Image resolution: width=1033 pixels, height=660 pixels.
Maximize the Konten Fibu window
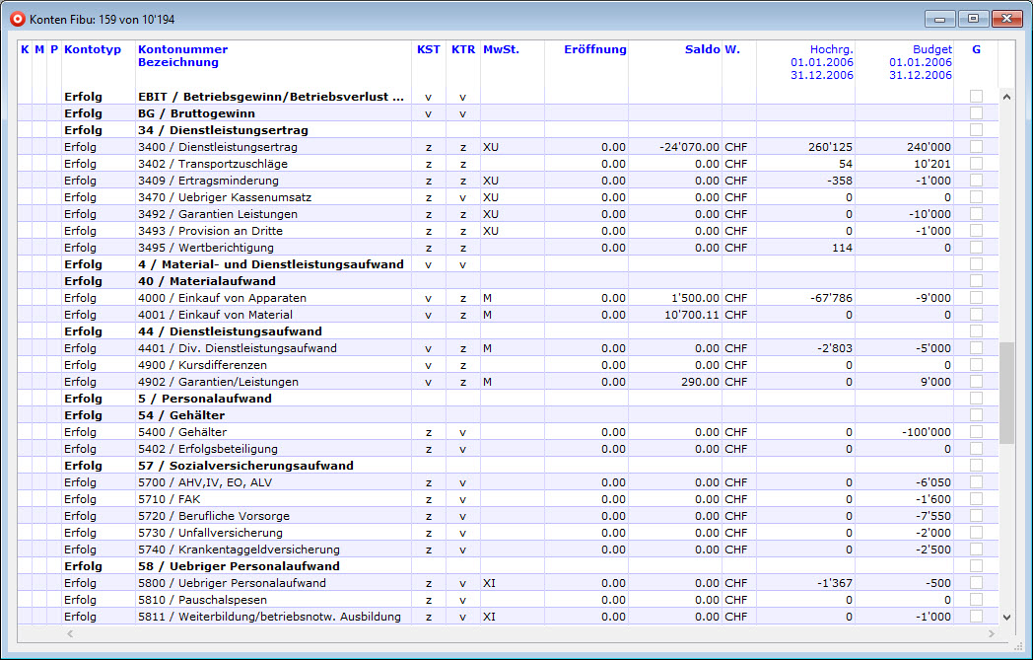tap(973, 19)
